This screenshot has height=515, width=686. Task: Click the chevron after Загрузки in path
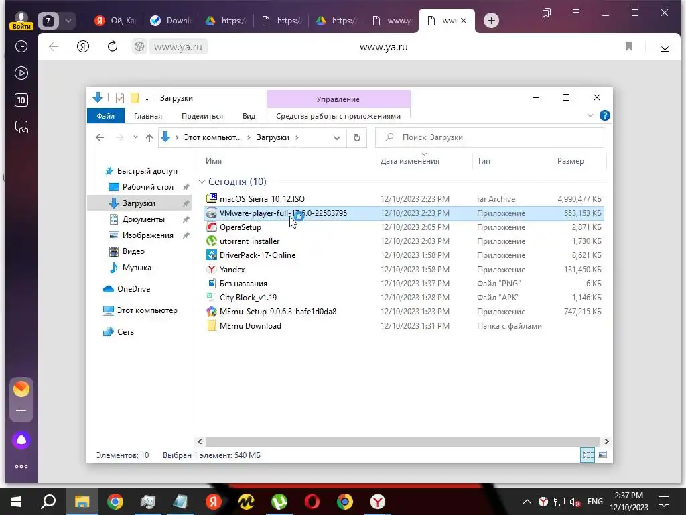point(297,138)
